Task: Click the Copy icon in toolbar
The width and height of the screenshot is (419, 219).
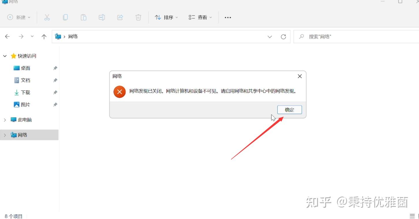Action: (x=65, y=17)
